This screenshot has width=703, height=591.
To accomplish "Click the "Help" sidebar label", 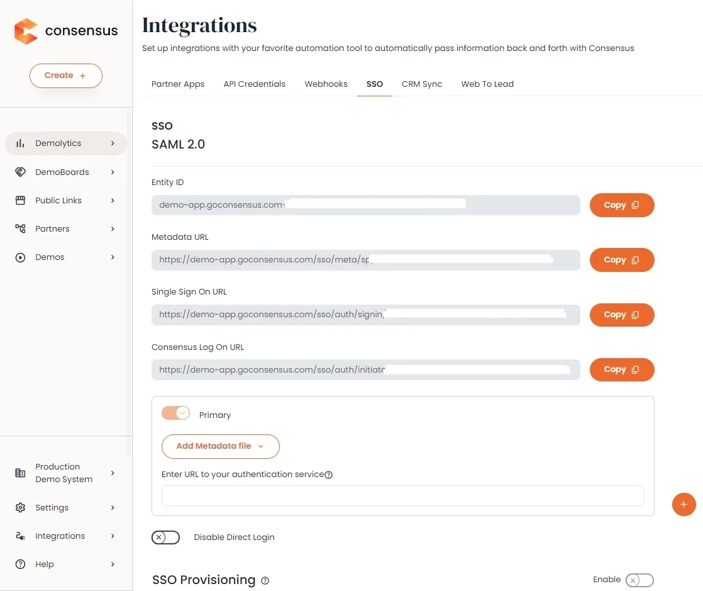I will click(45, 564).
